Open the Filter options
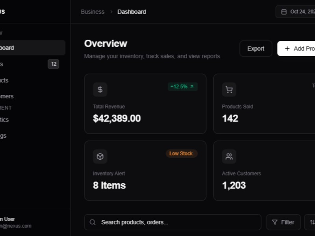The image size is (315, 236). [283, 222]
